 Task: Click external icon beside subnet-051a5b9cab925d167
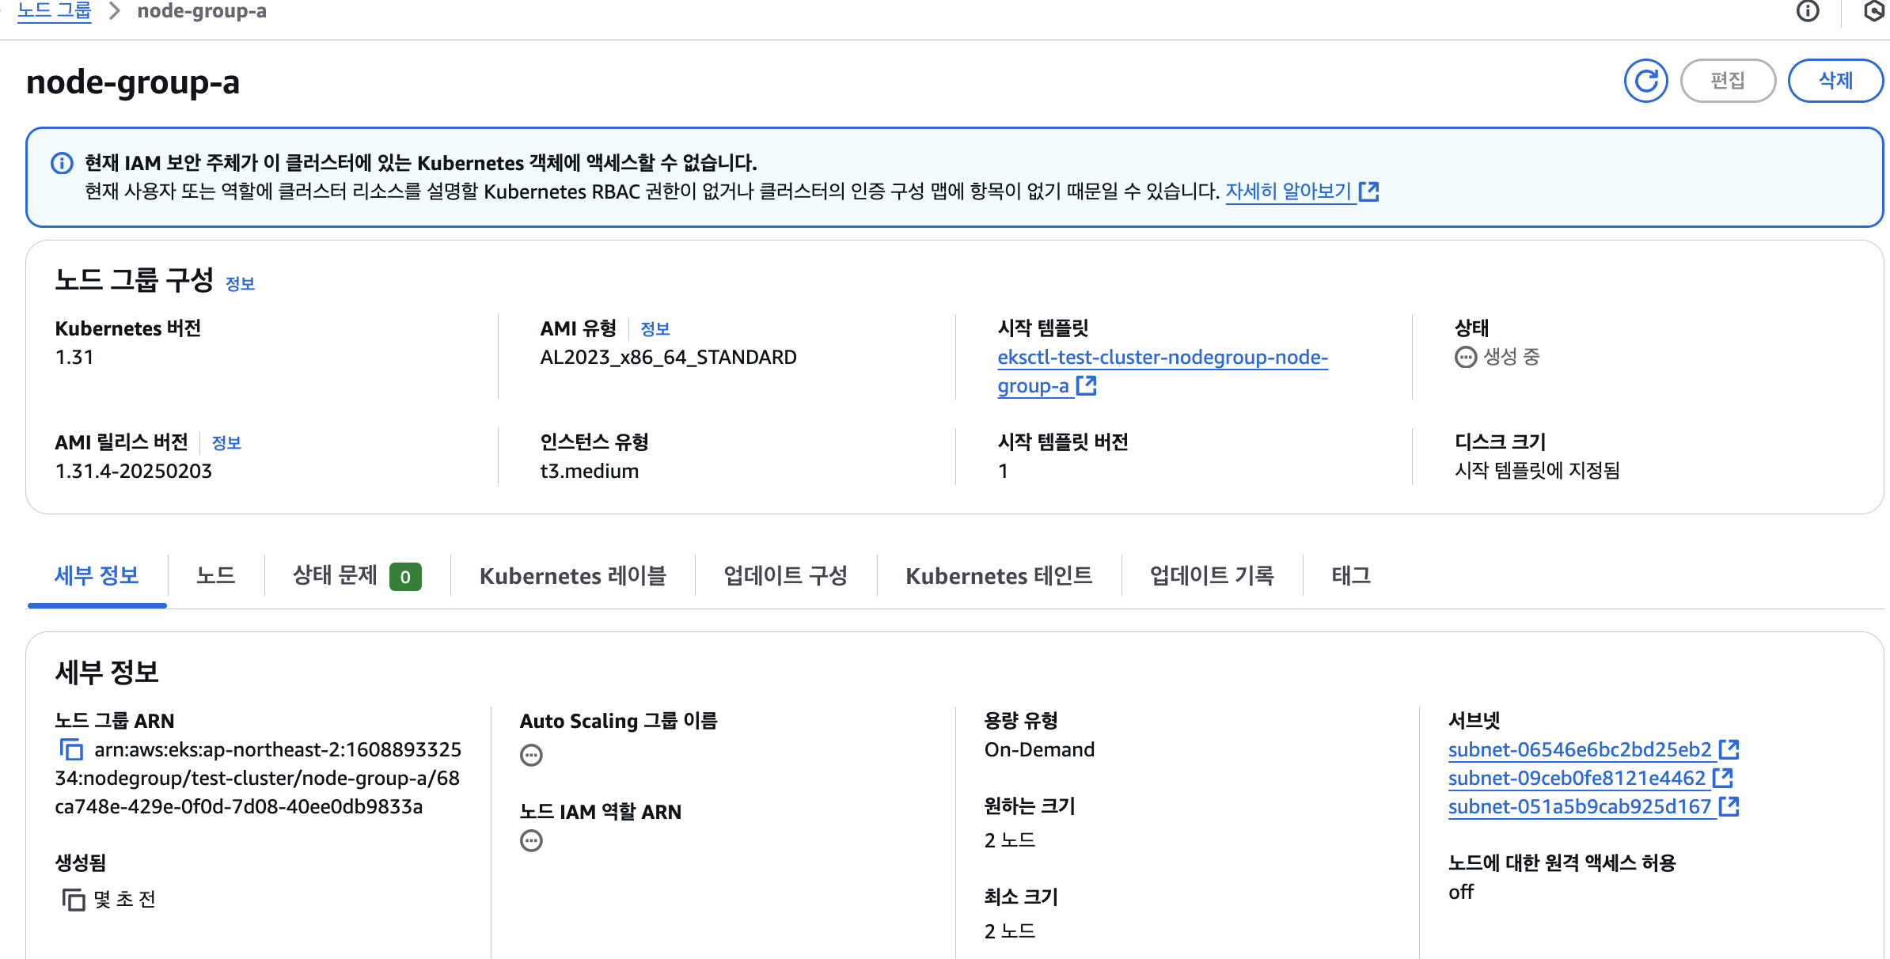coord(1729,806)
